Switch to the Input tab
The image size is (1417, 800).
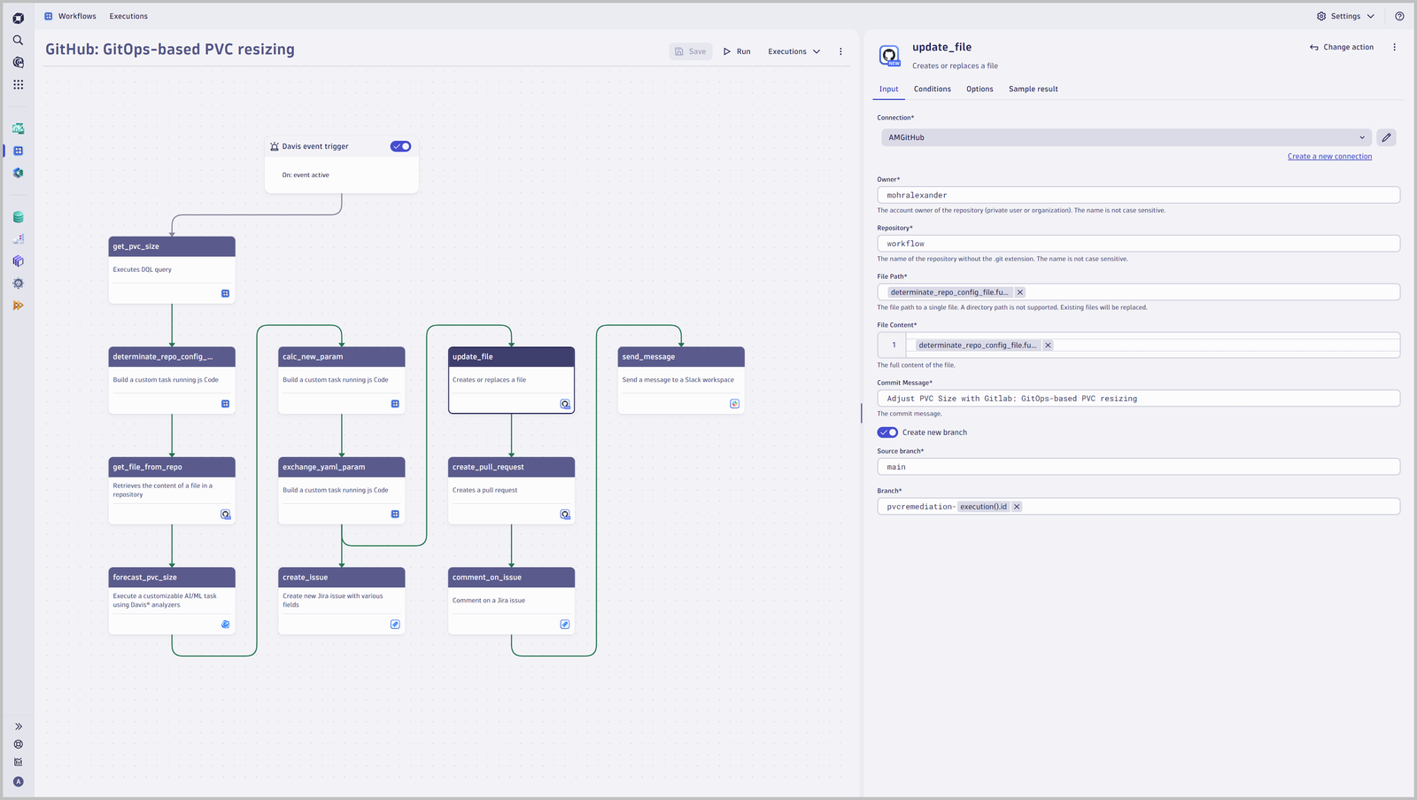tap(888, 89)
